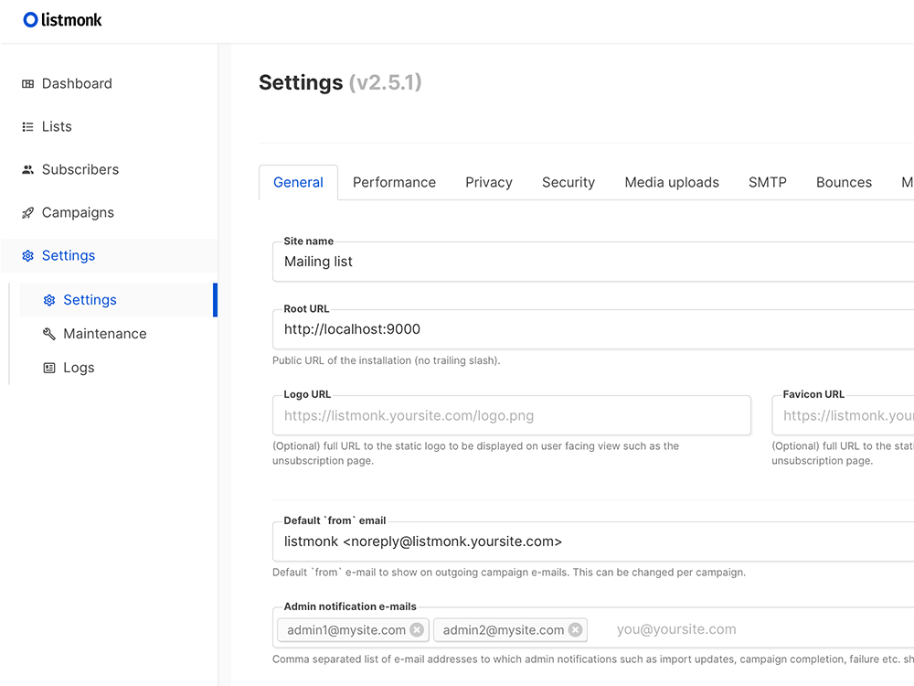This screenshot has width=914, height=686.
Task: Click the Favicon URL input field
Action: point(843,415)
